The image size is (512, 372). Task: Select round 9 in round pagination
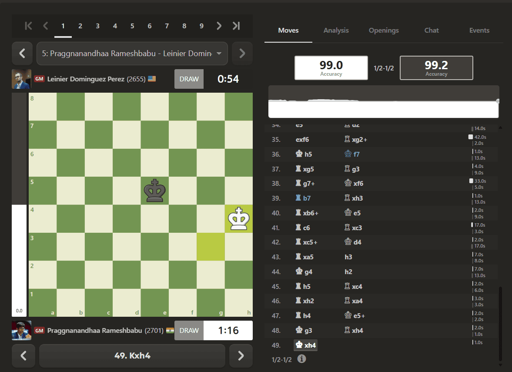201,26
